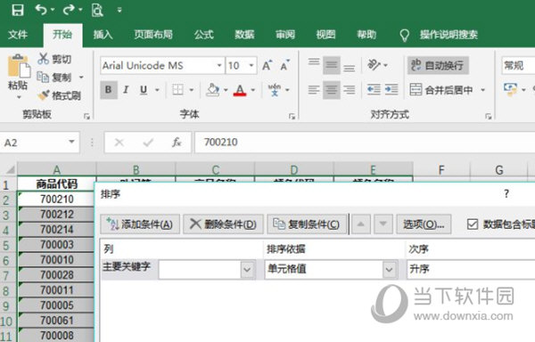Click the 粘贴 paste icon
Image resolution: width=535 pixels, height=342 pixels.
19,67
